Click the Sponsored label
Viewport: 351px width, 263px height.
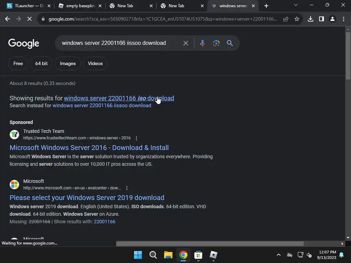point(21,122)
